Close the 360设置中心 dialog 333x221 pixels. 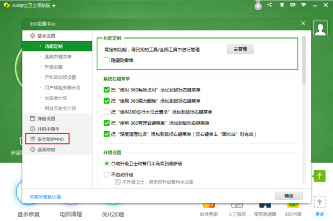coord(303,24)
